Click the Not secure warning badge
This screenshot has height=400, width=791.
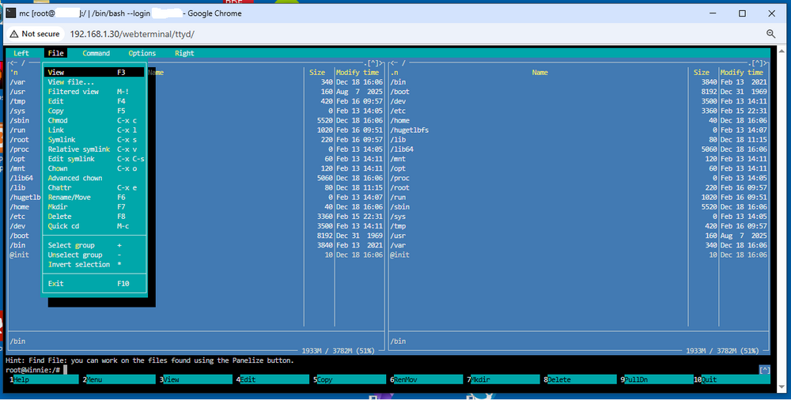pyautogui.click(x=35, y=34)
